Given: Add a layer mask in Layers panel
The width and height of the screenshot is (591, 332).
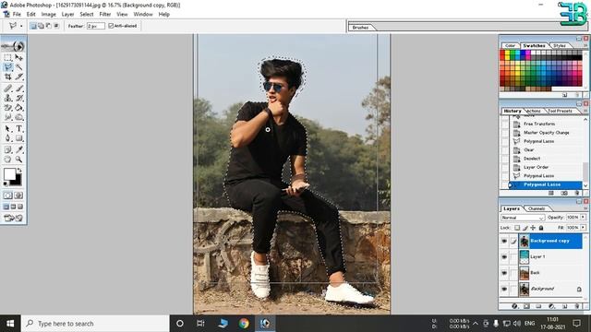Looking at the screenshot, I should point(526,306).
